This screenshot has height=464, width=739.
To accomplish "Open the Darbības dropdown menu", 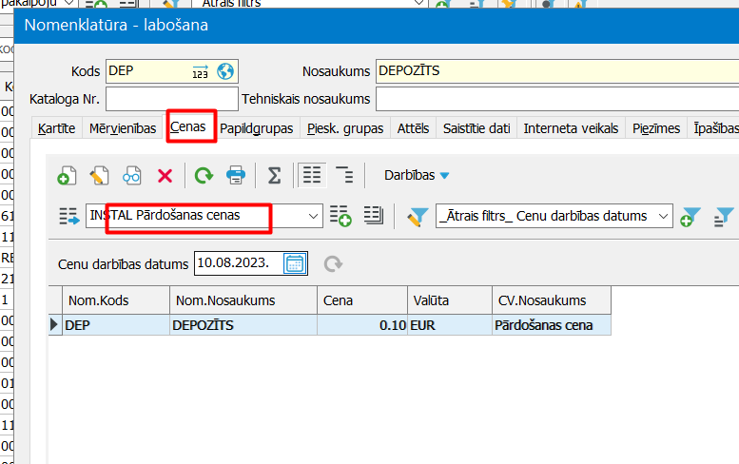I will 417,175.
